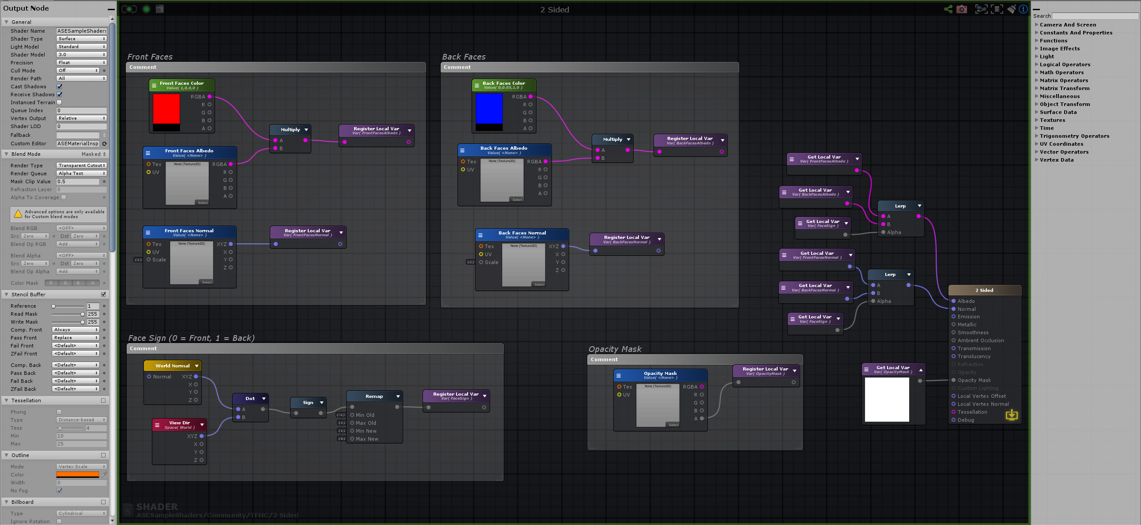The image size is (1141, 525).
Task: Open the Cull Mode dropdown
Action: coord(78,71)
